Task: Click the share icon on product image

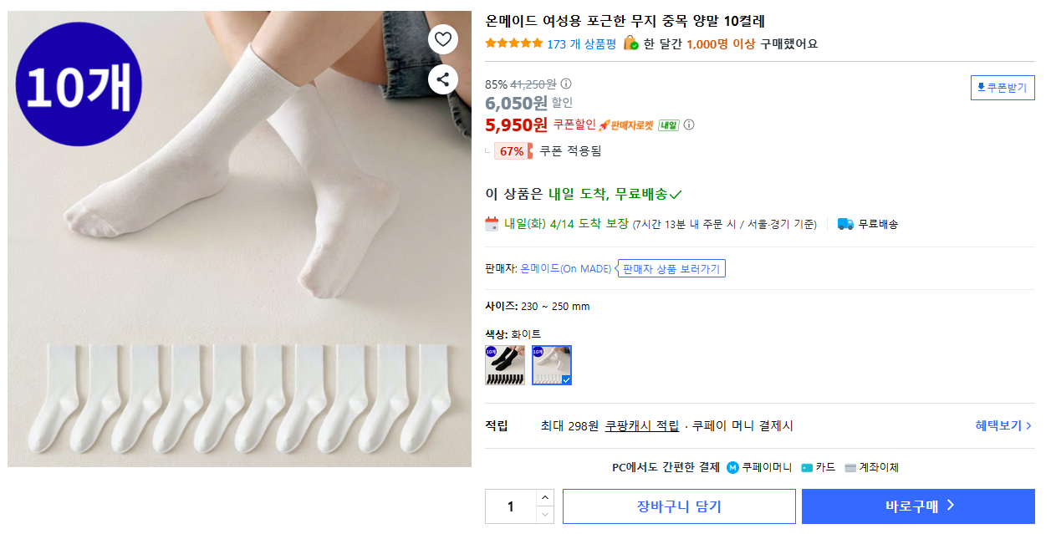Action: [x=443, y=79]
